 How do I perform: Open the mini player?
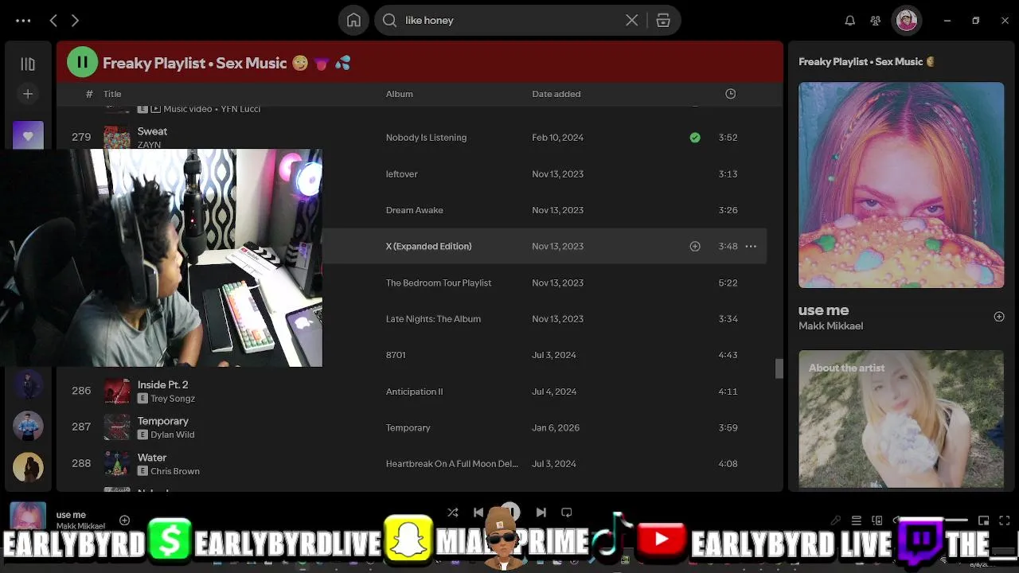984,520
